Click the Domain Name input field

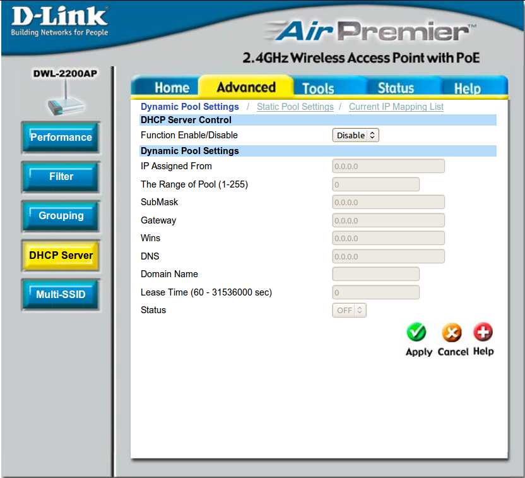[375, 274]
